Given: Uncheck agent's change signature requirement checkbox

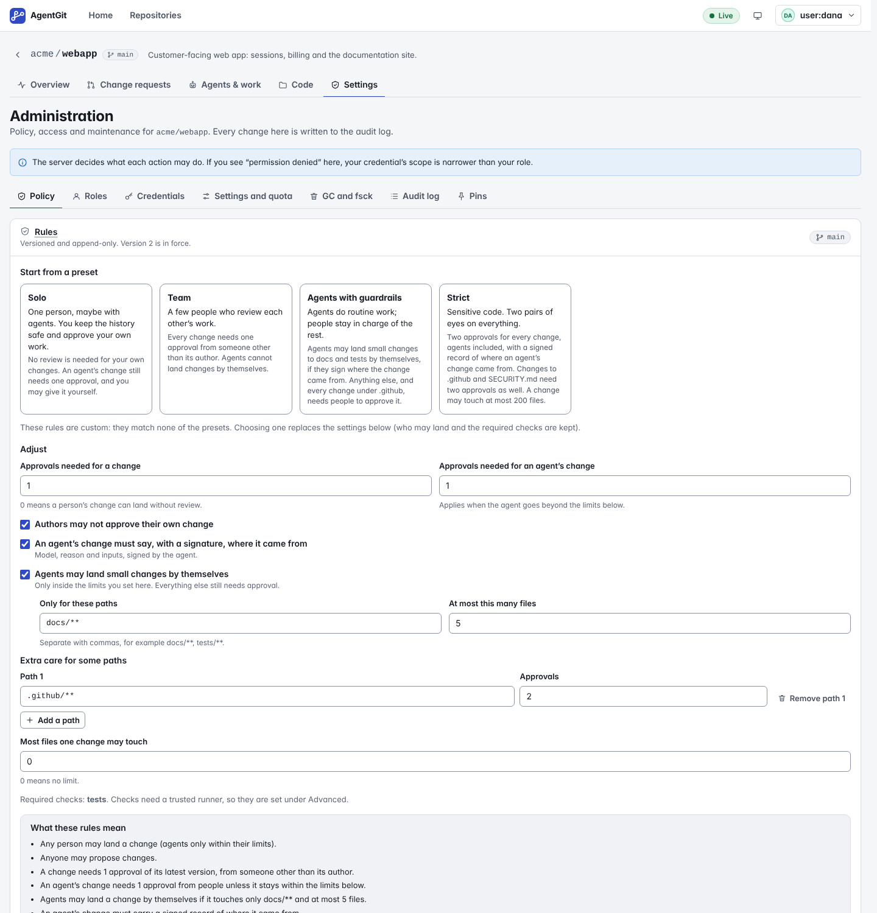Looking at the screenshot, I should coord(25,544).
